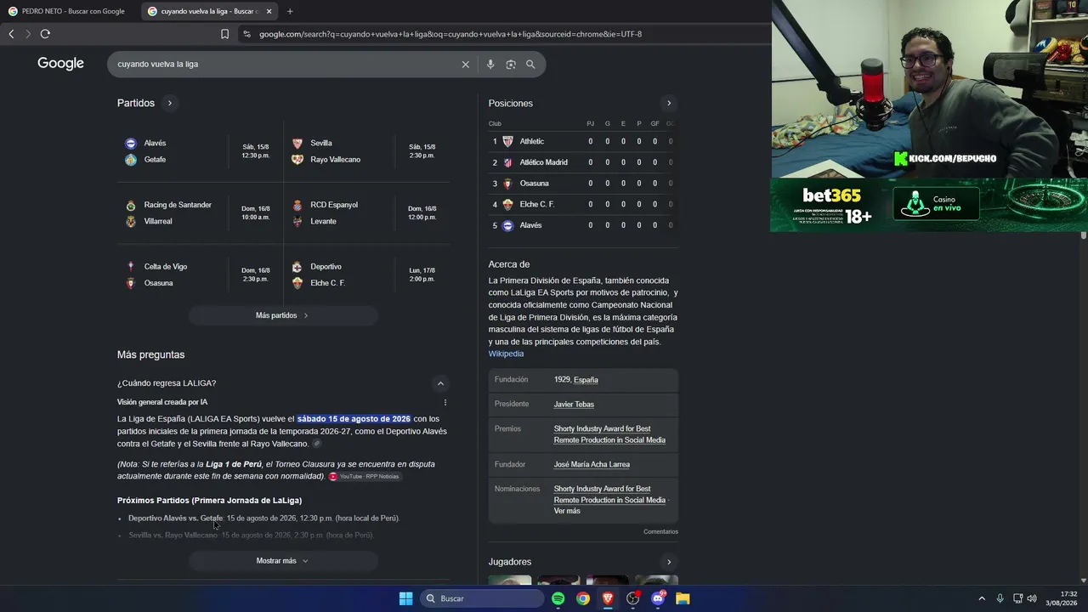Select the 'cuyando vuelva la liga' tab

(x=208, y=11)
